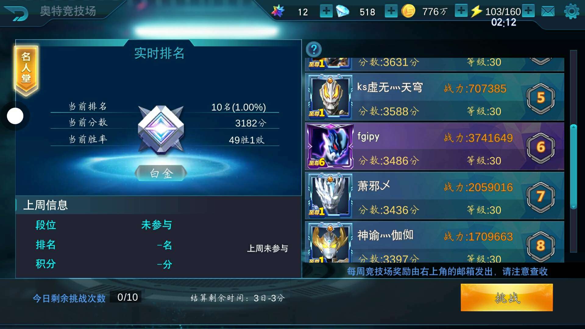
Task: Open the 名人堂 hall of fame tab
Action: 26,71
